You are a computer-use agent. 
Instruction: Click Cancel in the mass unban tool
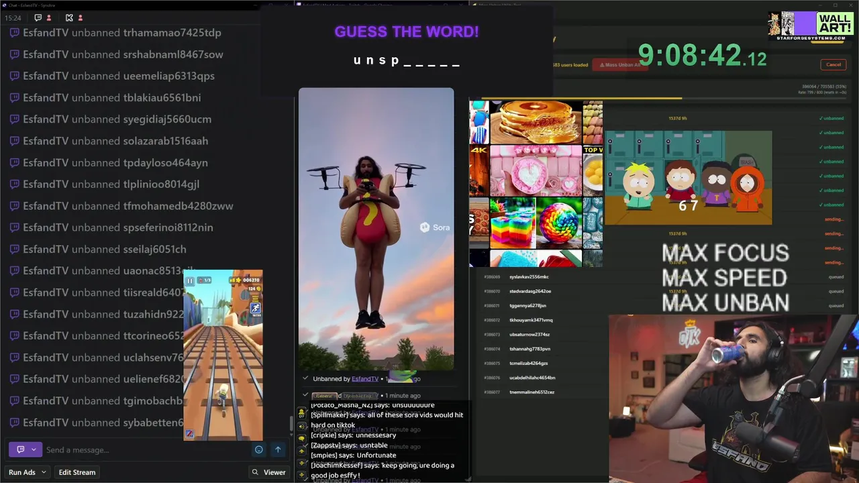(x=833, y=64)
